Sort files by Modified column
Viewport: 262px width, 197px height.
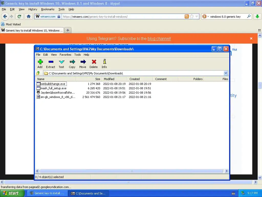pyautogui.click(x=114, y=79)
